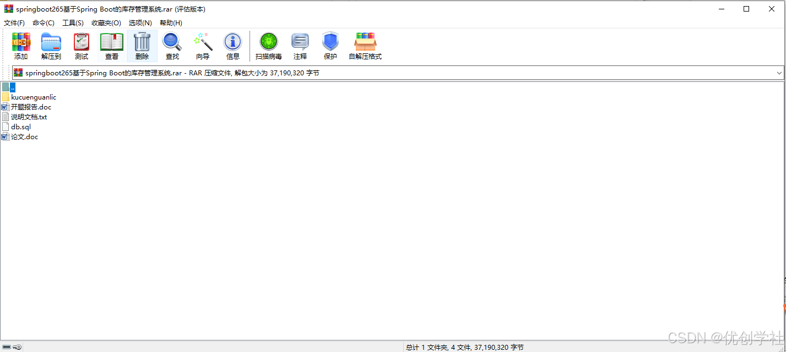Select the file name db.sql

[21, 127]
